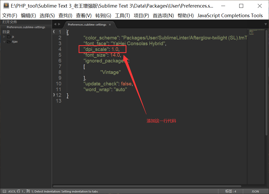
Task: Expand the js folder arrow
Action: click(4, 37)
